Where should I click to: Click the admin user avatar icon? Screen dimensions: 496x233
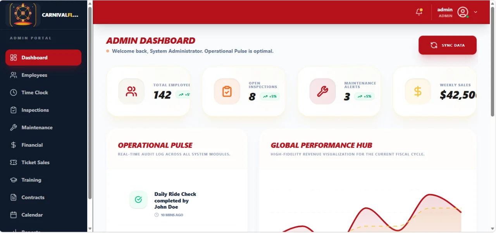coord(463,12)
